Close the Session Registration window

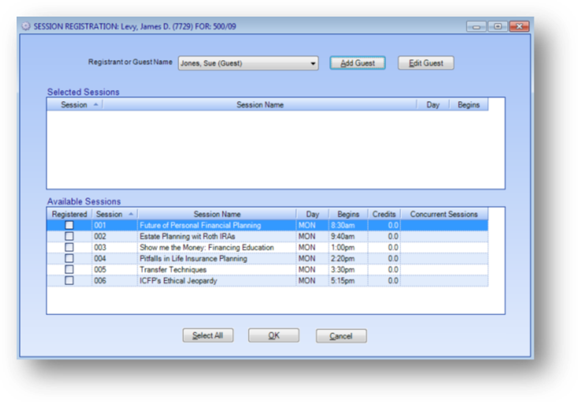coord(520,27)
